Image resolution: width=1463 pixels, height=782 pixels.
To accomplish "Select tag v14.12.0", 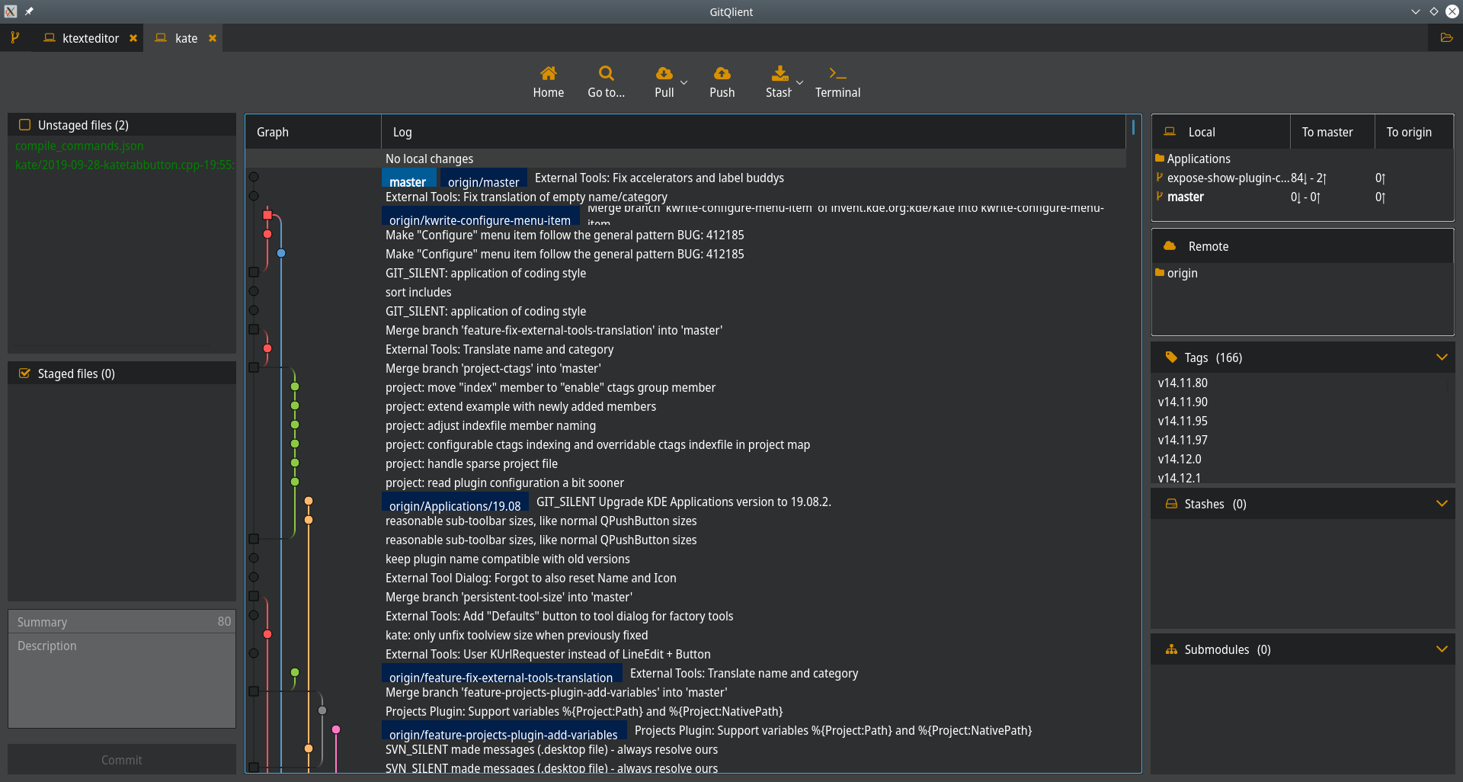I will click(1180, 459).
